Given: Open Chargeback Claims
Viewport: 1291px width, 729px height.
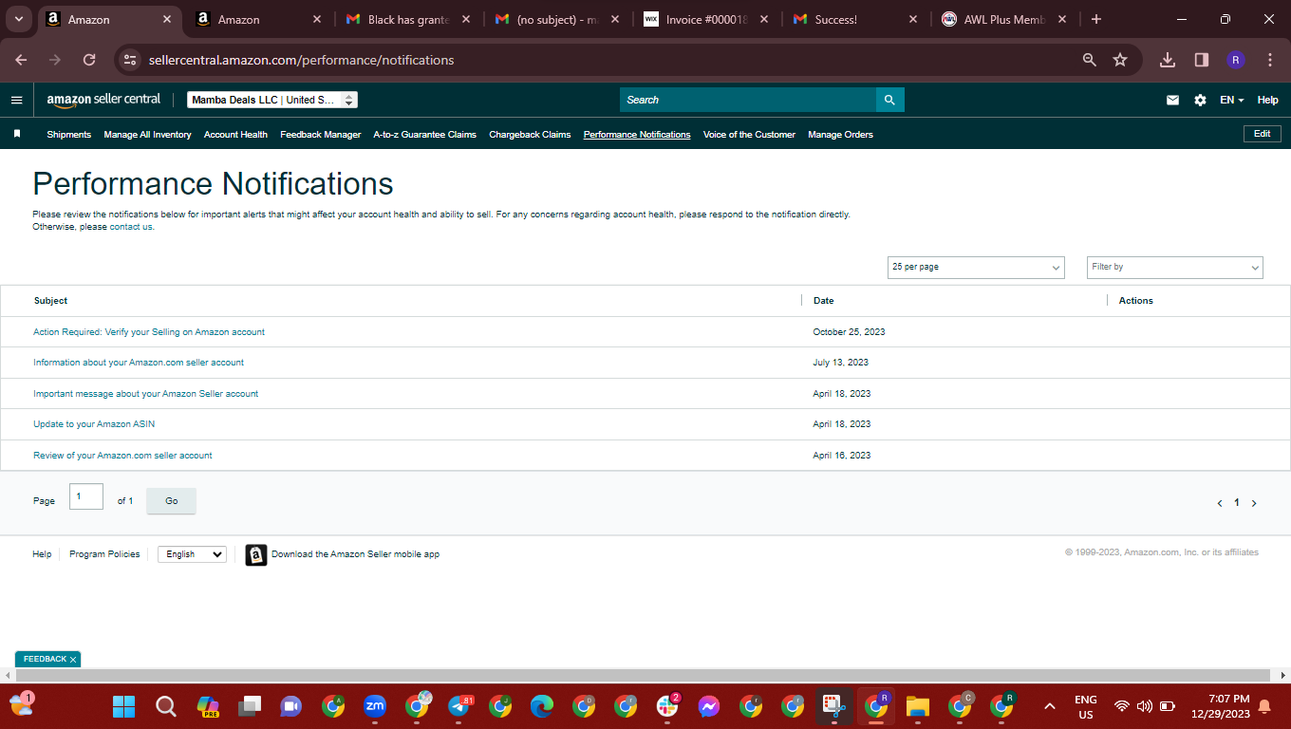Looking at the screenshot, I should (x=530, y=135).
